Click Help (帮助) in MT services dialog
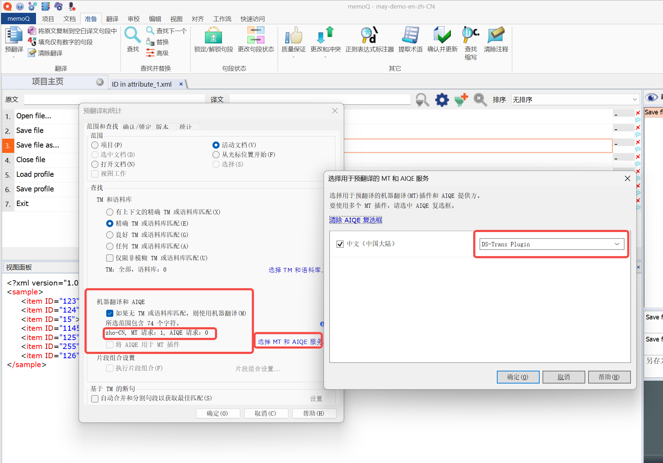This screenshot has height=463, width=663. coord(609,377)
